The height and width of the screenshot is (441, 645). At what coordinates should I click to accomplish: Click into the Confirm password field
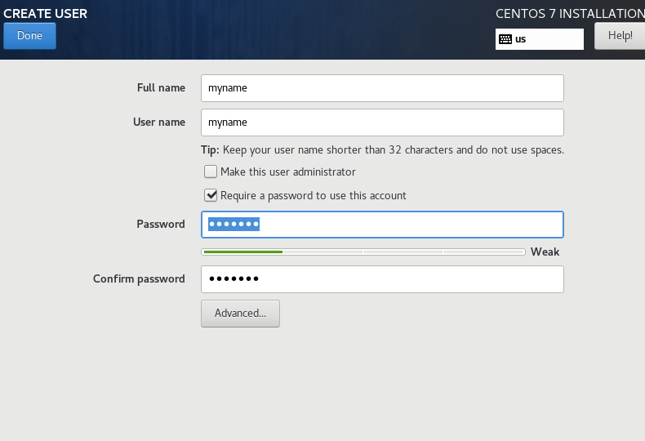tap(382, 279)
